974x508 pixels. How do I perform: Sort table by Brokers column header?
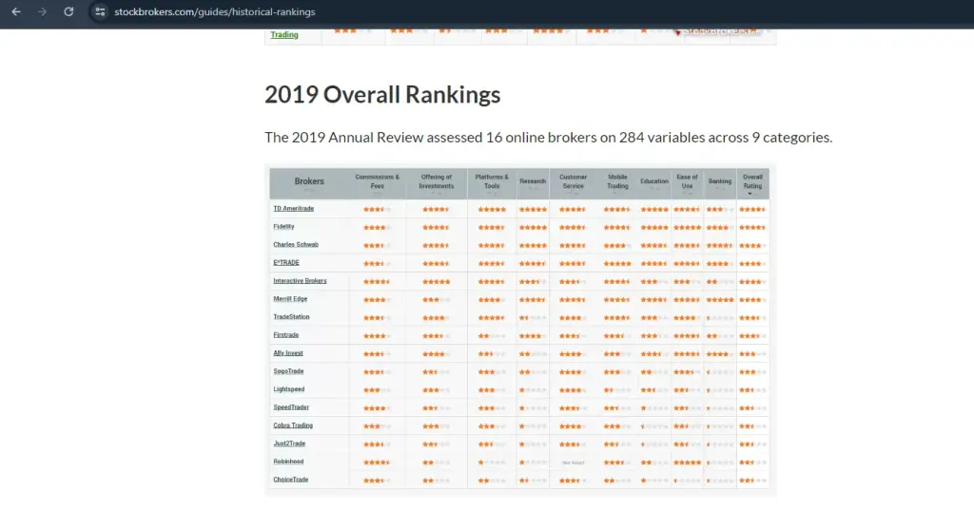tap(309, 181)
